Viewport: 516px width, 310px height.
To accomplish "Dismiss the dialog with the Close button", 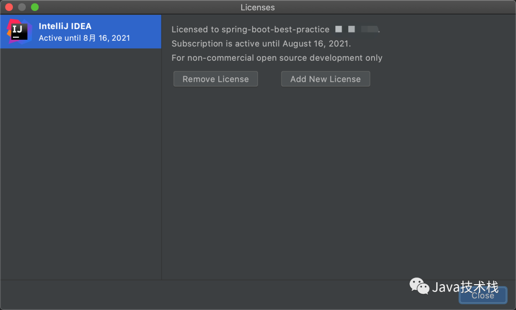I will (483, 296).
